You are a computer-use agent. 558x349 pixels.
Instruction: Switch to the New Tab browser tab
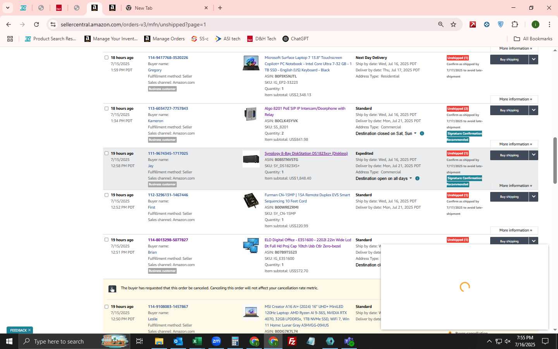coord(167,8)
